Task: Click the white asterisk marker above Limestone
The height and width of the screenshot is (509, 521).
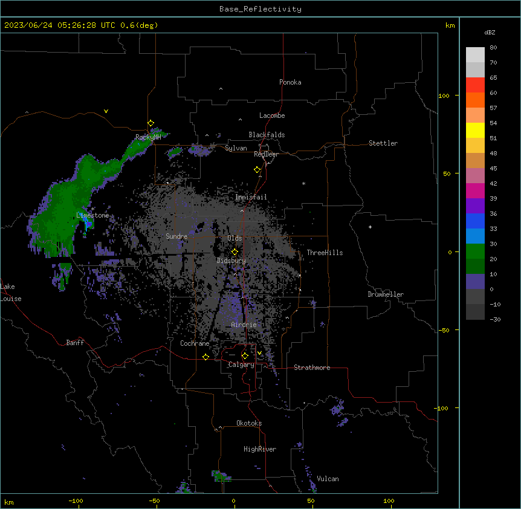Action: [93, 209]
